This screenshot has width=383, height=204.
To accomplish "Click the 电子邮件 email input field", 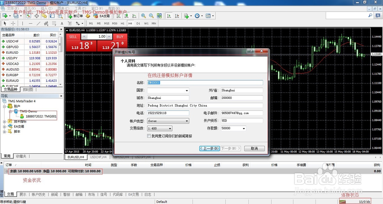I will [x=242, y=113].
